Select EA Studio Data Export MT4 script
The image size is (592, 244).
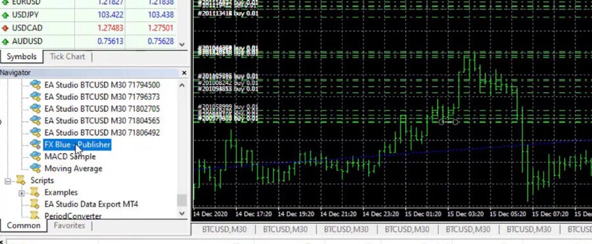click(x=91, y=205)
